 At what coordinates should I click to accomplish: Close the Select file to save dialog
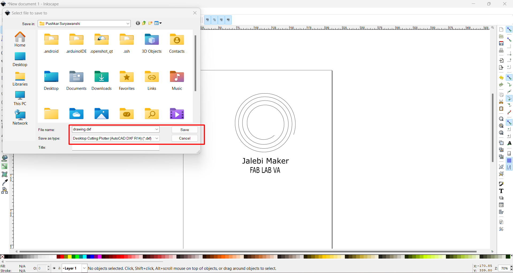[195, 13]
